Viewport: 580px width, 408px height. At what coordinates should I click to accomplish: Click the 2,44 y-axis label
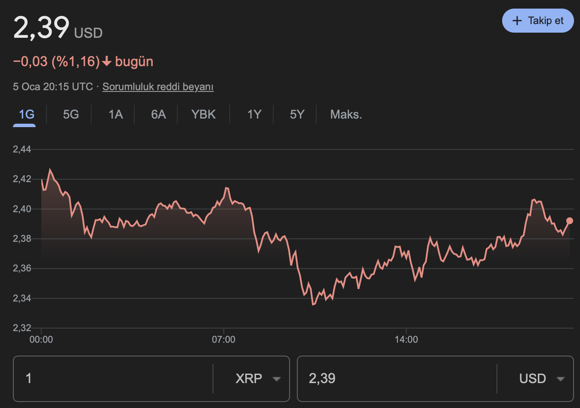(22, 149)
